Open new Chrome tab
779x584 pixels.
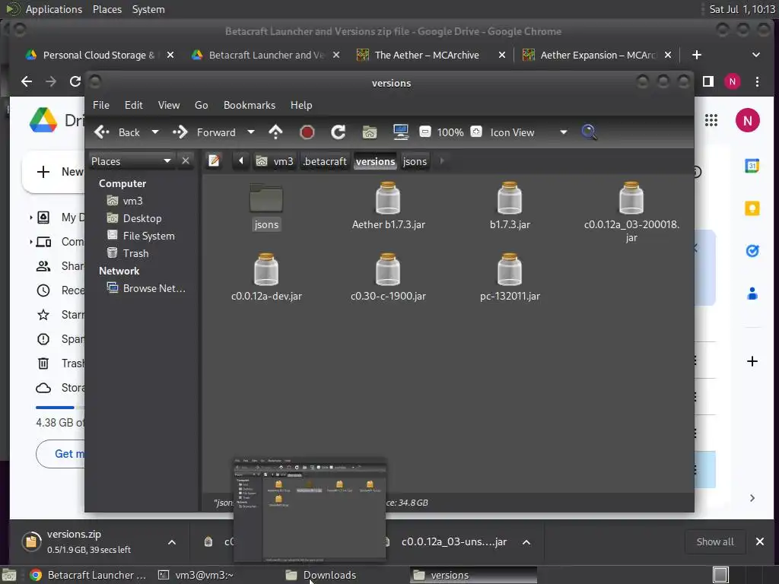tap(697, 55)
